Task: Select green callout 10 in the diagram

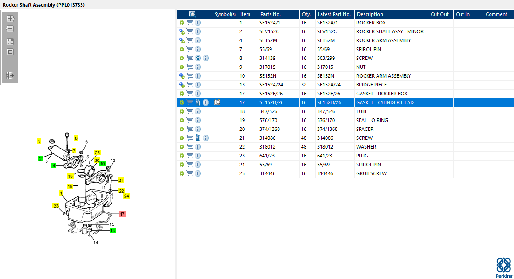Action: tap(102, 164)
